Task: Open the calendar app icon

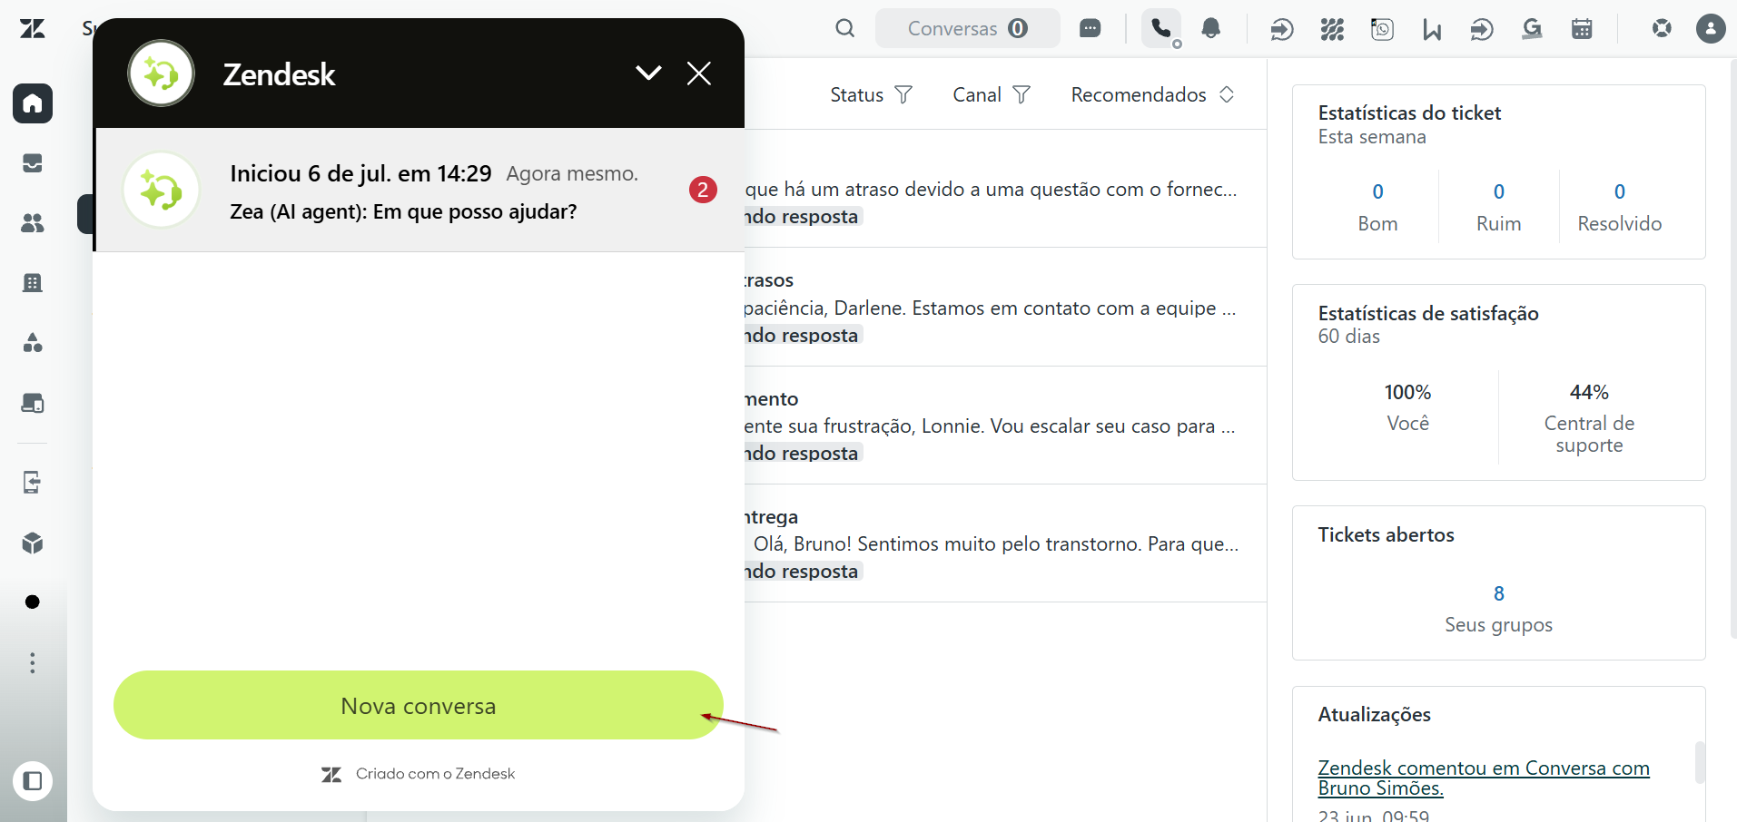Action: click(x=1582, y=30)
